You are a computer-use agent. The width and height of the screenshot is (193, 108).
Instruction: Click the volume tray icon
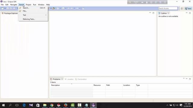(x=177, y=105)
